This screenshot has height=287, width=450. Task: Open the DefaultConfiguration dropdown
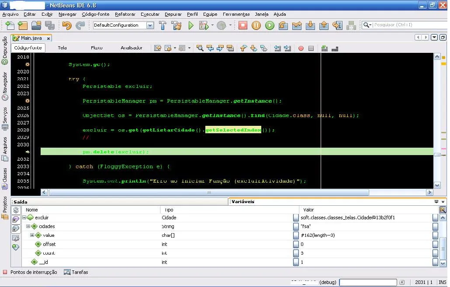(150, 25)
